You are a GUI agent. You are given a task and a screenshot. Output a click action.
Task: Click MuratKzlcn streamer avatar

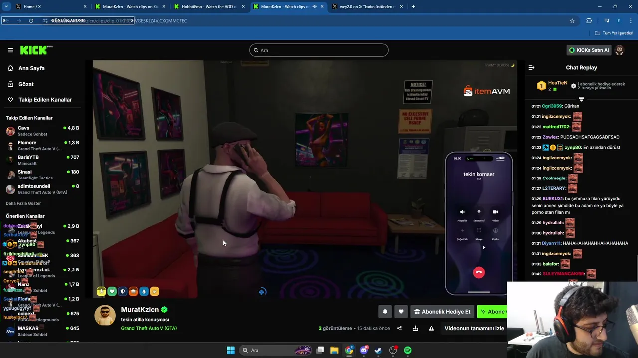105,316
